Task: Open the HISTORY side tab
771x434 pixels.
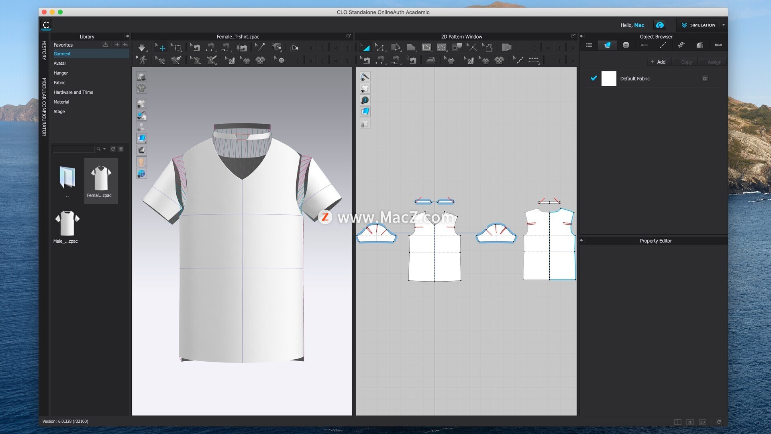Action: tap(44, 50)
